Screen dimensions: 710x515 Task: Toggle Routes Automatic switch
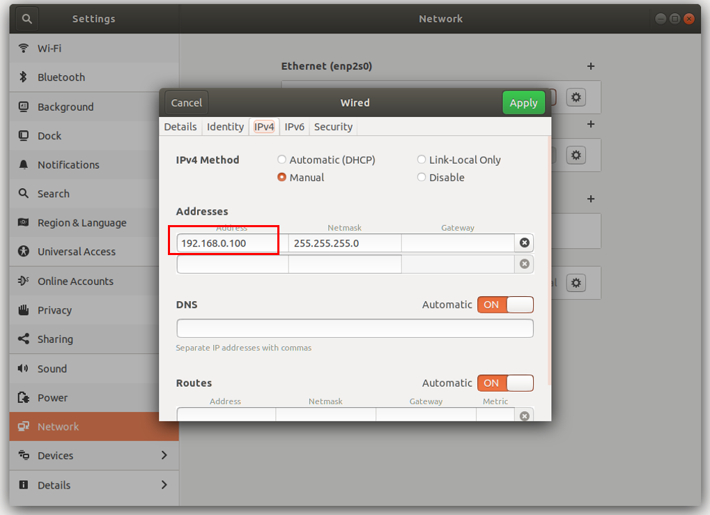pyautogui.click(x=505, y=383)
